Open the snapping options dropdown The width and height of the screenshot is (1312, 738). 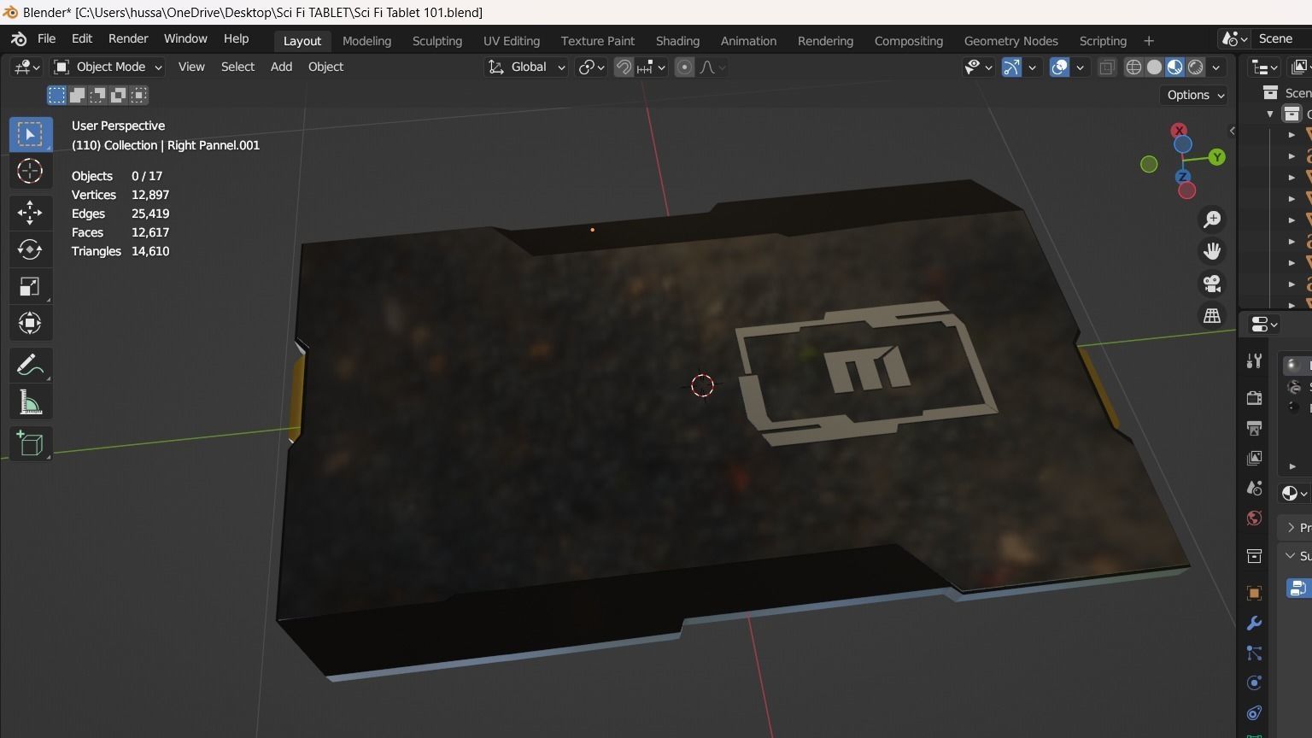(652, 67)
